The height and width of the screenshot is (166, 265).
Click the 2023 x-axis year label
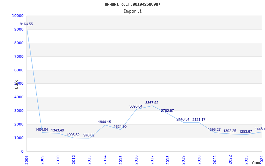(246, 160)
